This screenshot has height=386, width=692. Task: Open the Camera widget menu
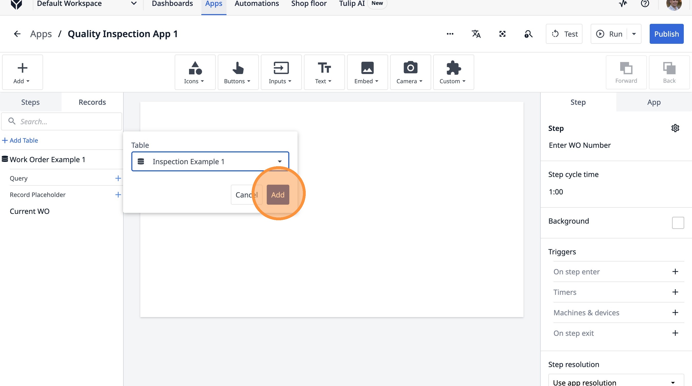point(410,72)
